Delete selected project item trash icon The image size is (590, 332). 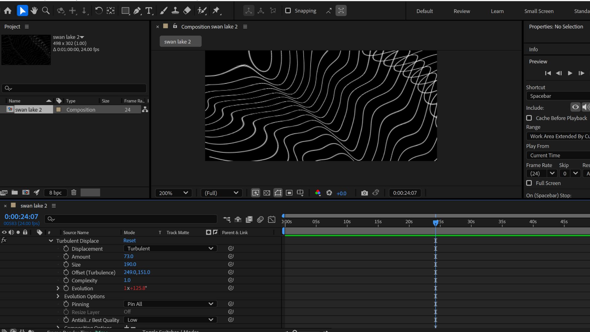pyautogui.click(x=74, y=192)
